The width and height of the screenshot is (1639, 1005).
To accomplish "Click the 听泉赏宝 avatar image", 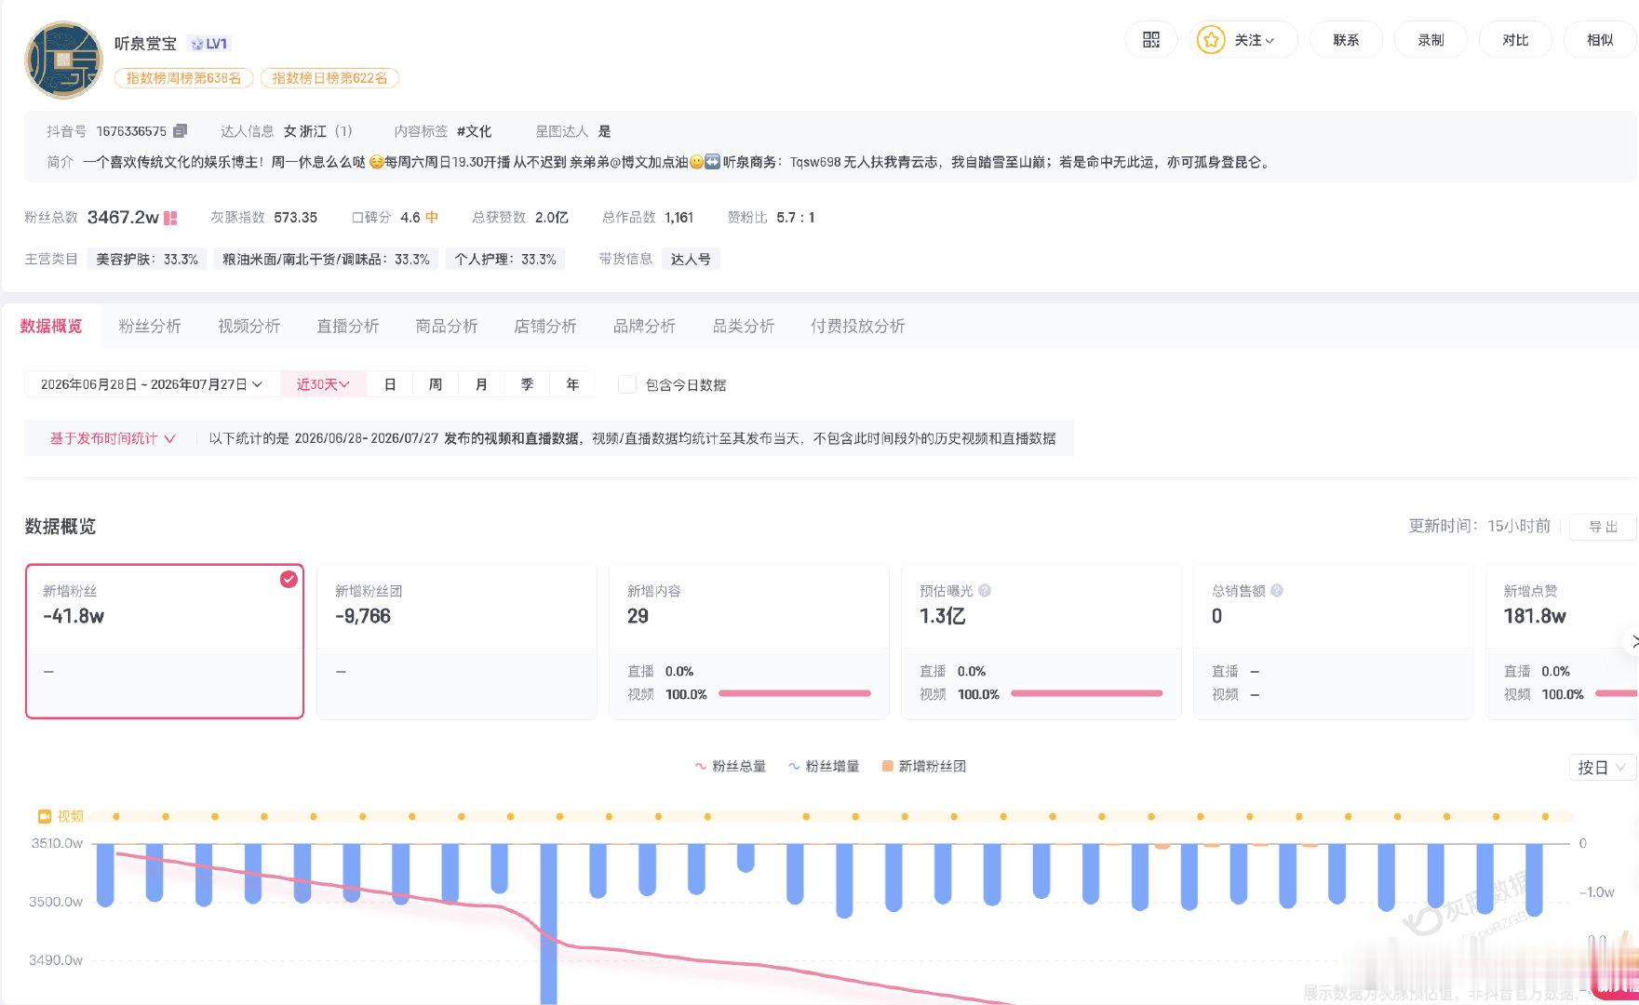I will tap(63, 60).
